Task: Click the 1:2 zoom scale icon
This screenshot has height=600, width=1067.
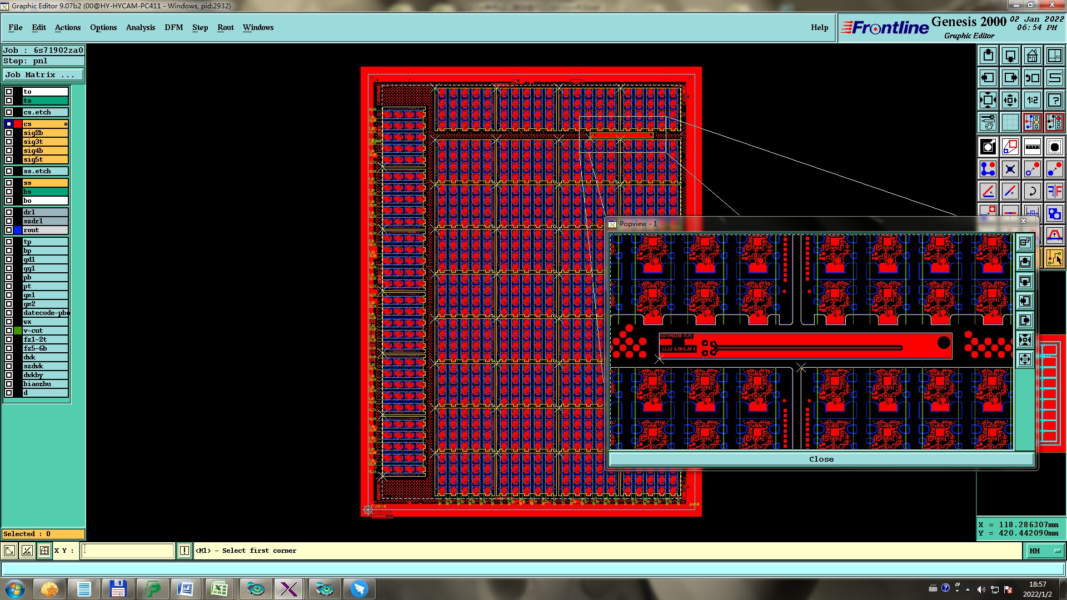Action: pos(1032,100)
